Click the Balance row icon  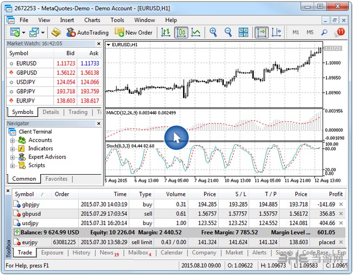17,232
